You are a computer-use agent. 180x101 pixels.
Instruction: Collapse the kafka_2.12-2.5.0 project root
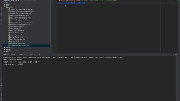[x=3, y=1]
